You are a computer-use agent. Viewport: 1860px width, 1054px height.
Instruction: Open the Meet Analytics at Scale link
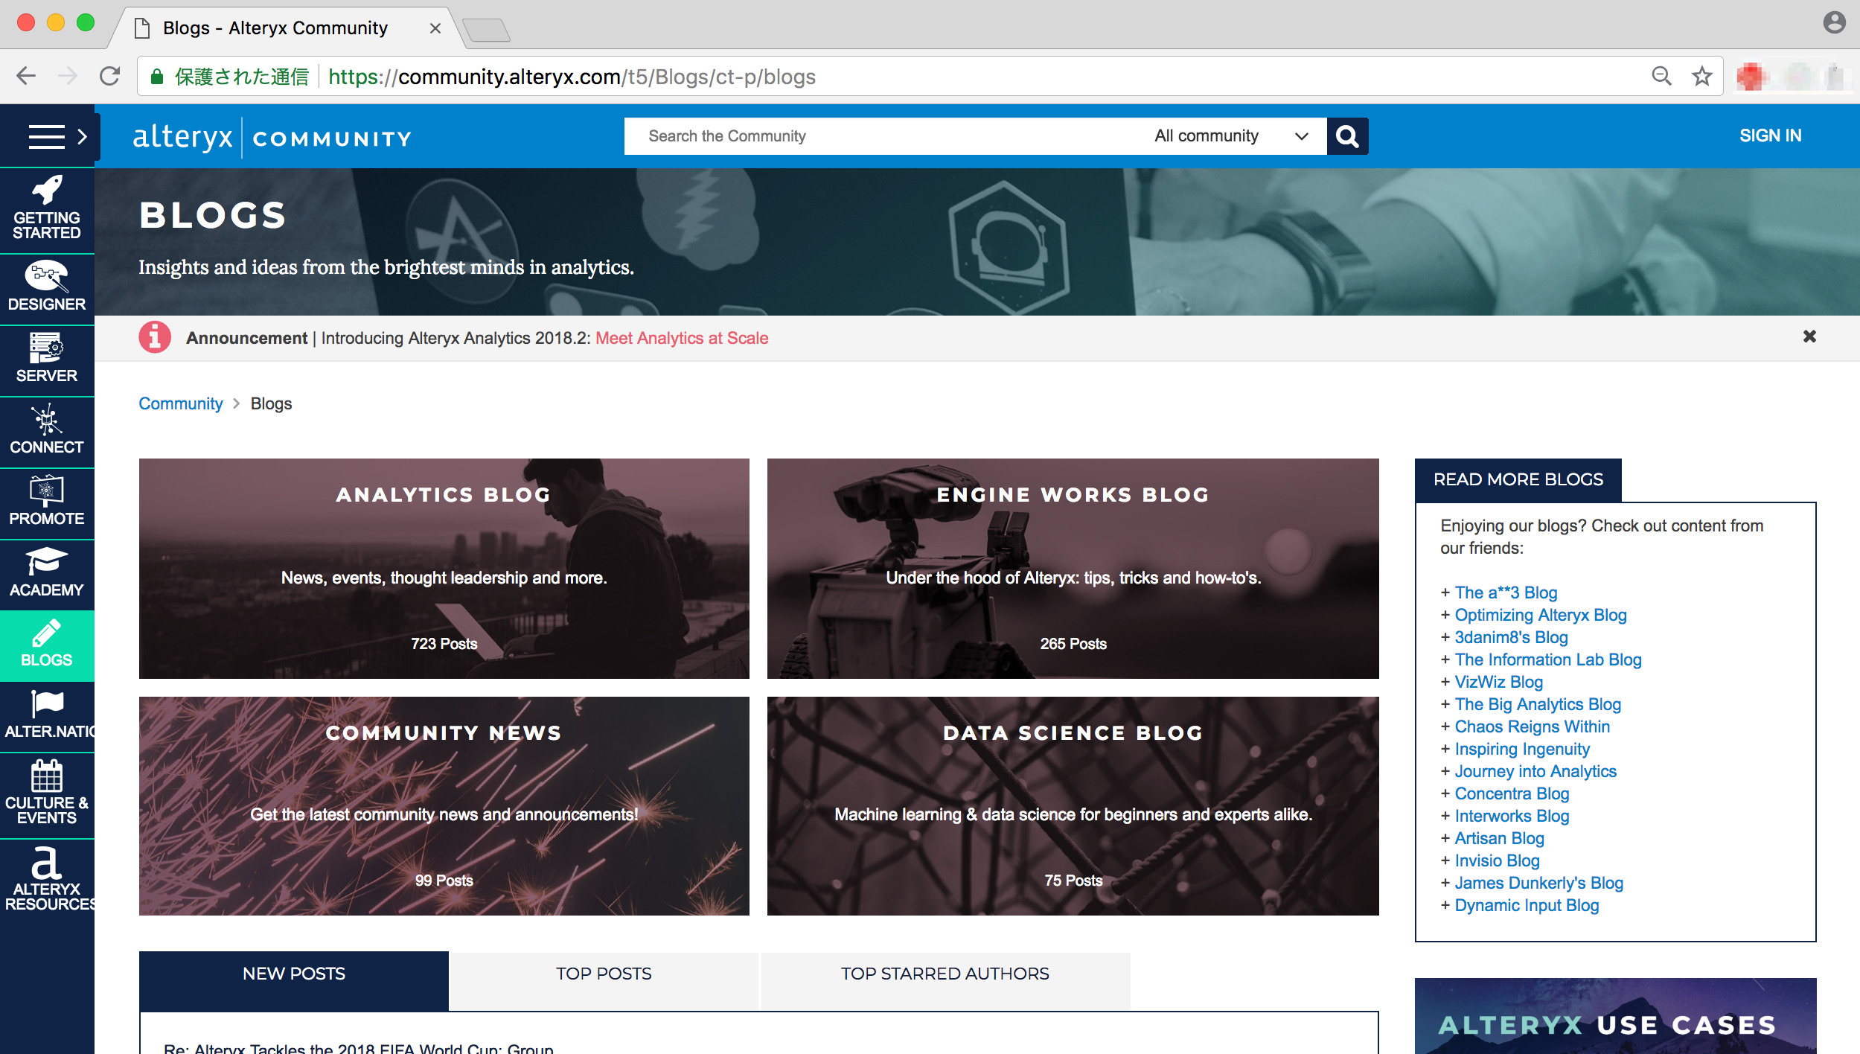point(682,338)
